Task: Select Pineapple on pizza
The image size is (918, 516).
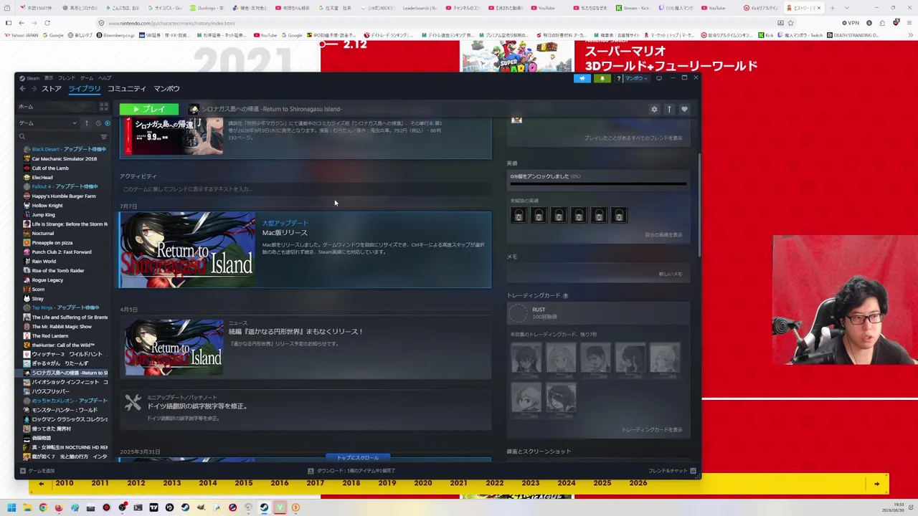Action: pyautogui.click(x=65, y=242)
